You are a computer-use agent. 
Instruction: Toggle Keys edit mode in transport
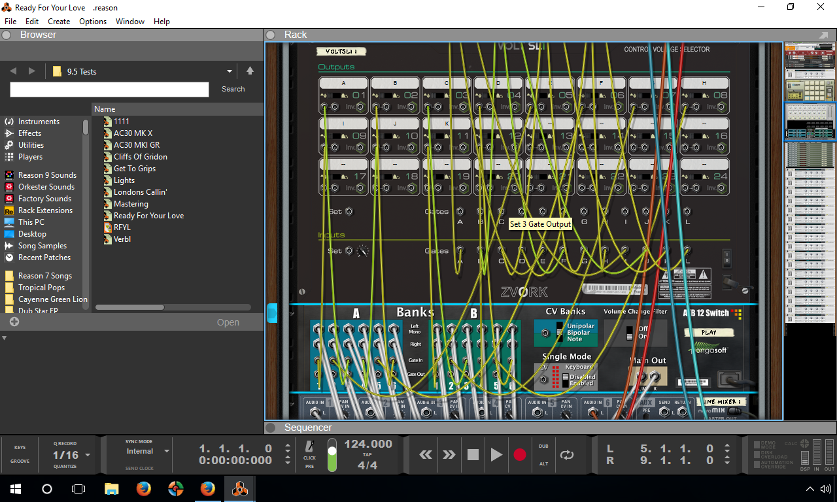[x=20, y=448]
